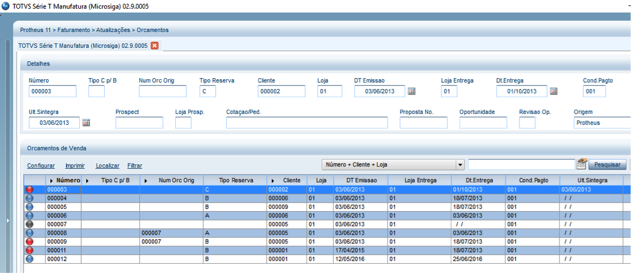Click the Tipo C p/ B field
Screen dimensions: 631x273
tap(97, 91)
